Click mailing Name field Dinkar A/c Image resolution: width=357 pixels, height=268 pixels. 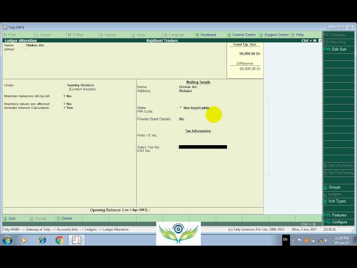(x=189, y=87)
